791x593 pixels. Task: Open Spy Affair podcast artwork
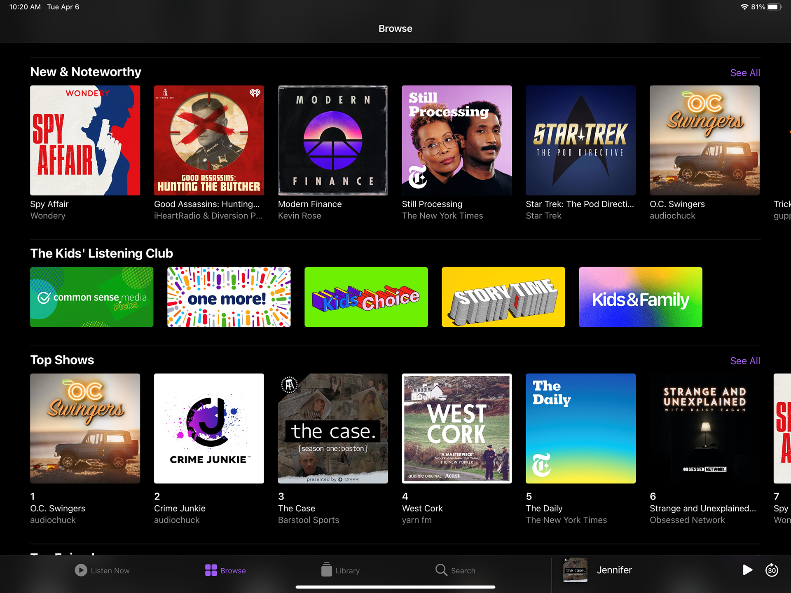pos(85,140)
